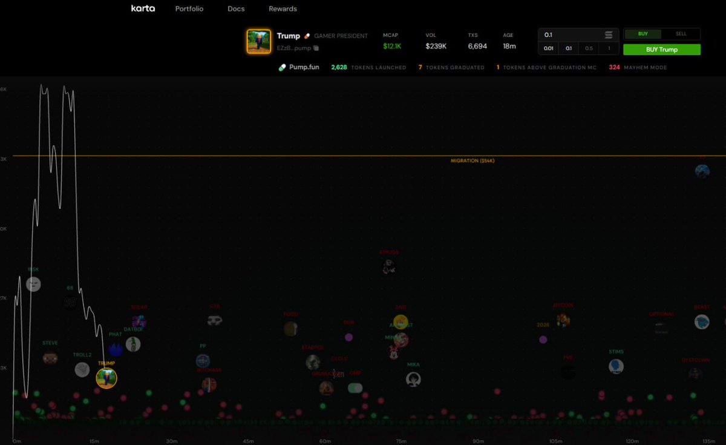The width and height of the screenshot is (726, 445).
Task: Click the VOL value $239K
Action: pyautogui.click(x=436, y=47)
